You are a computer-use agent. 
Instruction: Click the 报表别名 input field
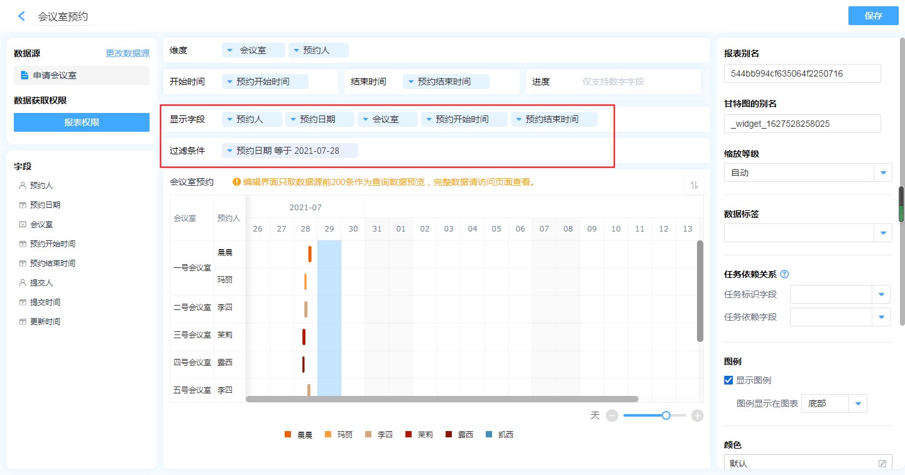point(802,73)
